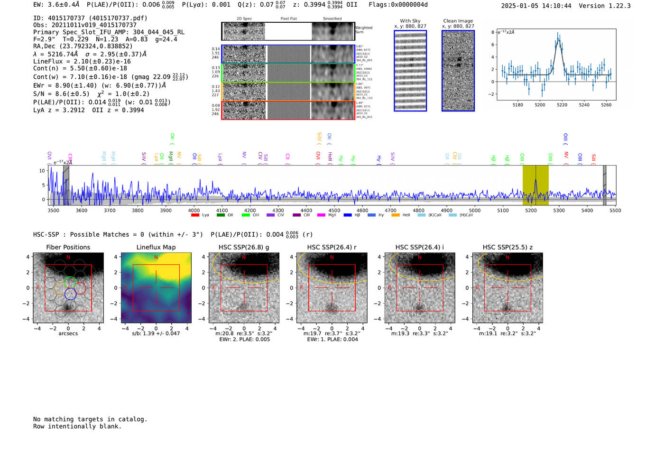Viewport: 664px width, 452px height.
Task: Click the bright green OIII legend swatch
Action: (246, 215)
